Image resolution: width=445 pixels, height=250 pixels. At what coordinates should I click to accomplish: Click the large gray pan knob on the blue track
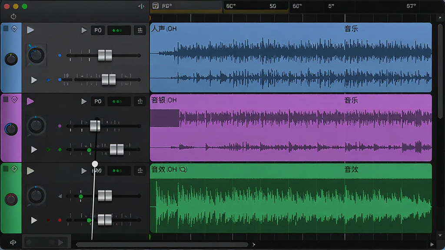coord(36,55)
